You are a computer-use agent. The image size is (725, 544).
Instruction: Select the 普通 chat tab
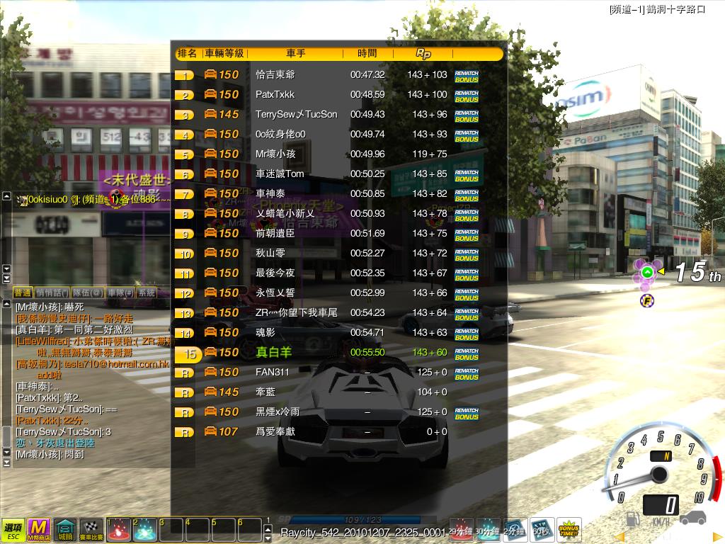tap(23, 293)
